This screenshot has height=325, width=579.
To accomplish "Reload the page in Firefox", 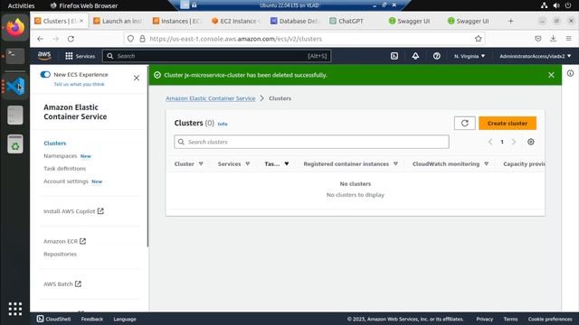I will click(71, 39).
